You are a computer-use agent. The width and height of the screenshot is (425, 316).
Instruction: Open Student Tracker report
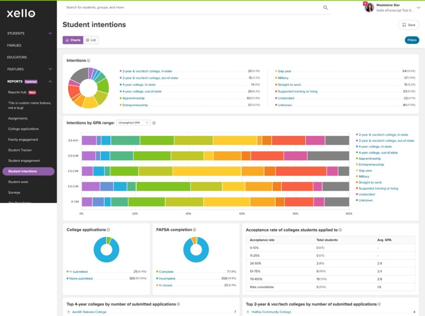coord(20,150)
